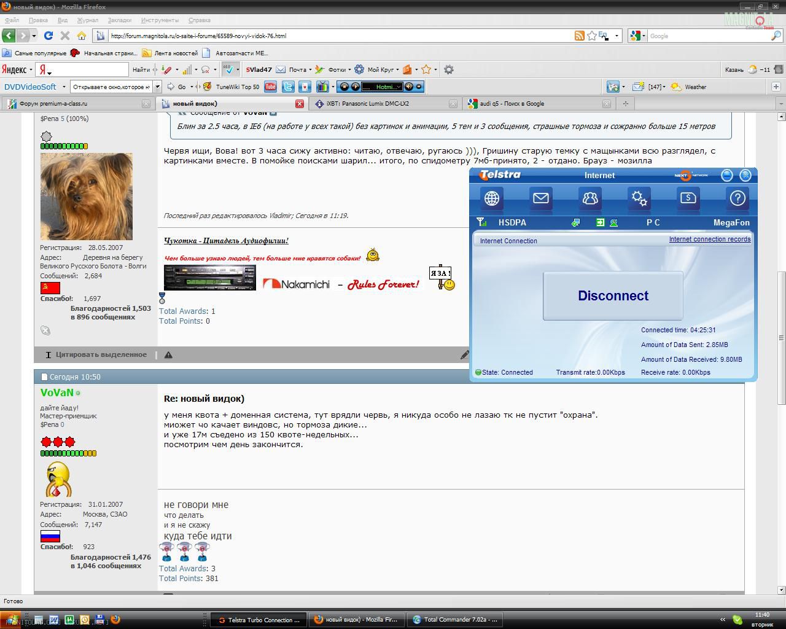Click the Disconnect button in Telstra
786x629 pixels.
point(613,295)
